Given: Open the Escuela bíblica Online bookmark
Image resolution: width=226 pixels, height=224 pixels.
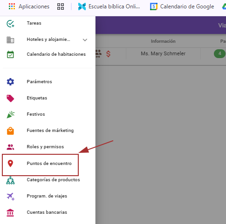Looking at the screenshot, I should 109,7.
